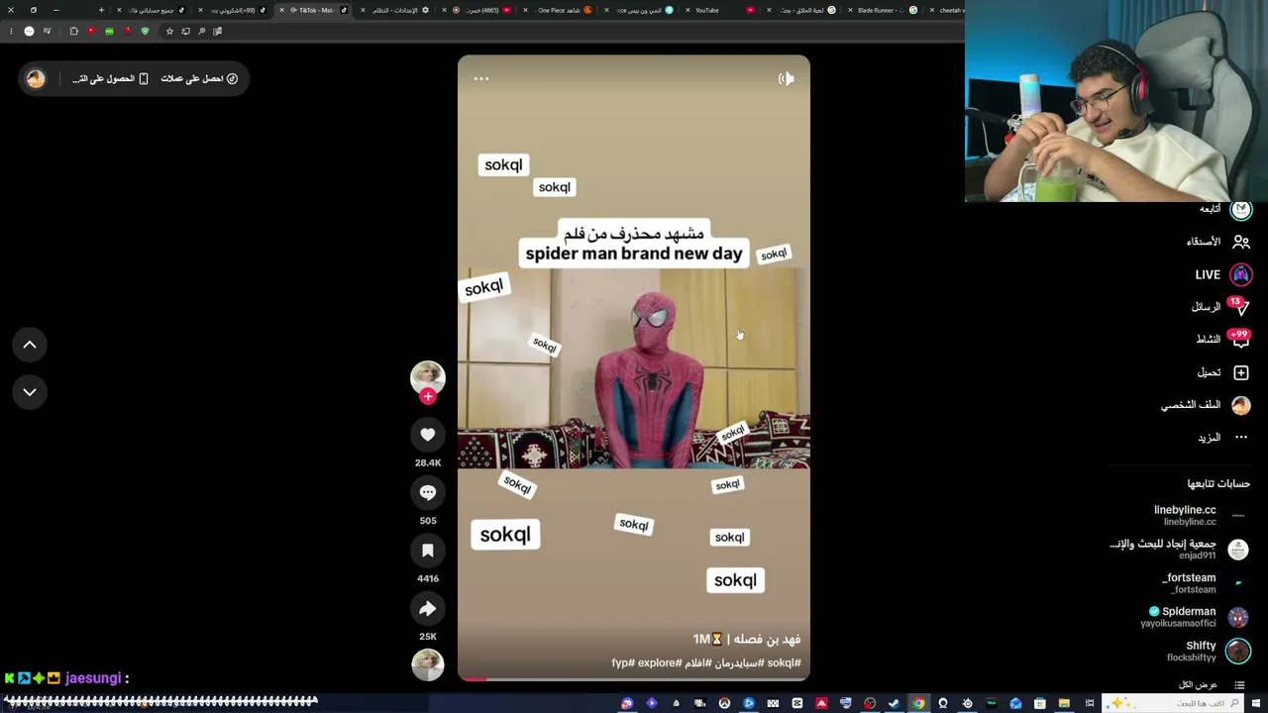Share the video with the arrow icon
Image resolution: width=1268 pixels, height=713 pixels.
(428, 608)
